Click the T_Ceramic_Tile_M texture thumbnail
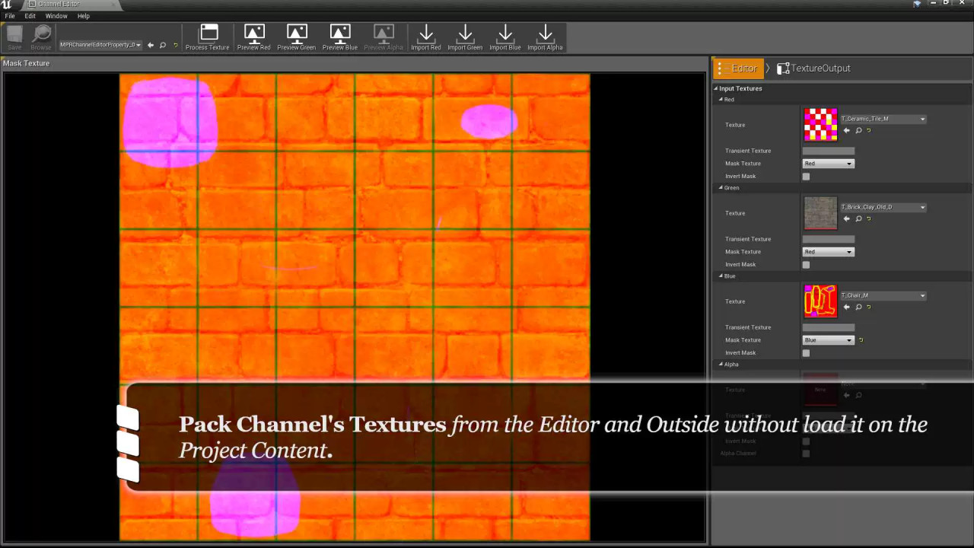Image resolution: width=974 pixels, height=548 pixels. [820, 125]
